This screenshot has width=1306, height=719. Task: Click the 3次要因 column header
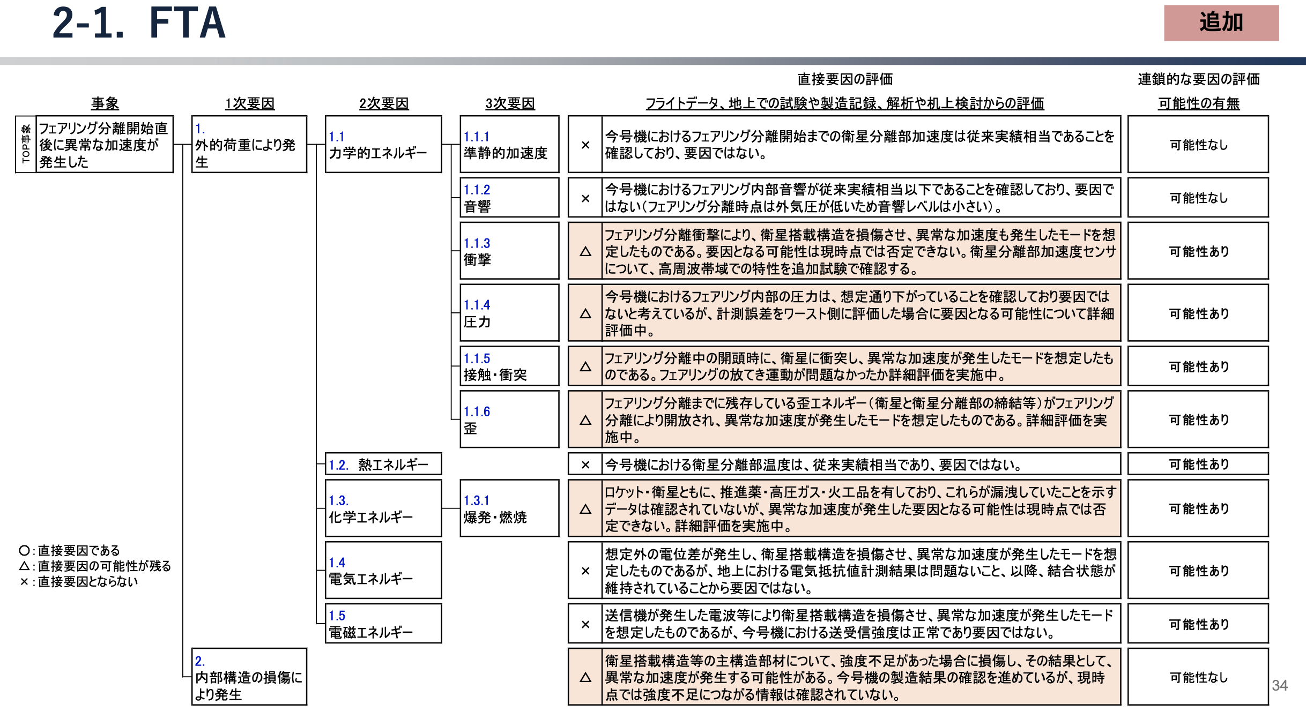pyautogui.click(x=510, y=103)
